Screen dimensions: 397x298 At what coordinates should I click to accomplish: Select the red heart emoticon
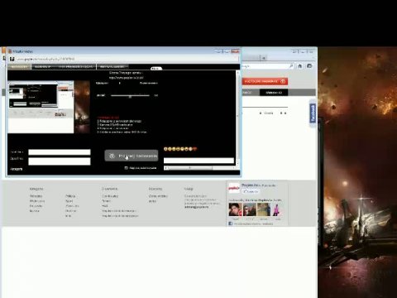tap(195, 149)
